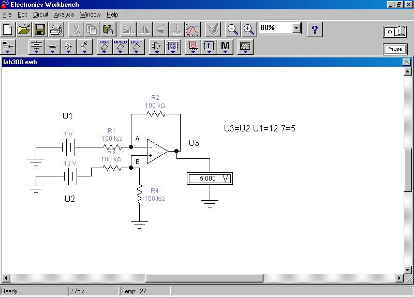
Task: Select the U3=U2-U1=12-7=5 text
Action: click(x=260, y=128)
